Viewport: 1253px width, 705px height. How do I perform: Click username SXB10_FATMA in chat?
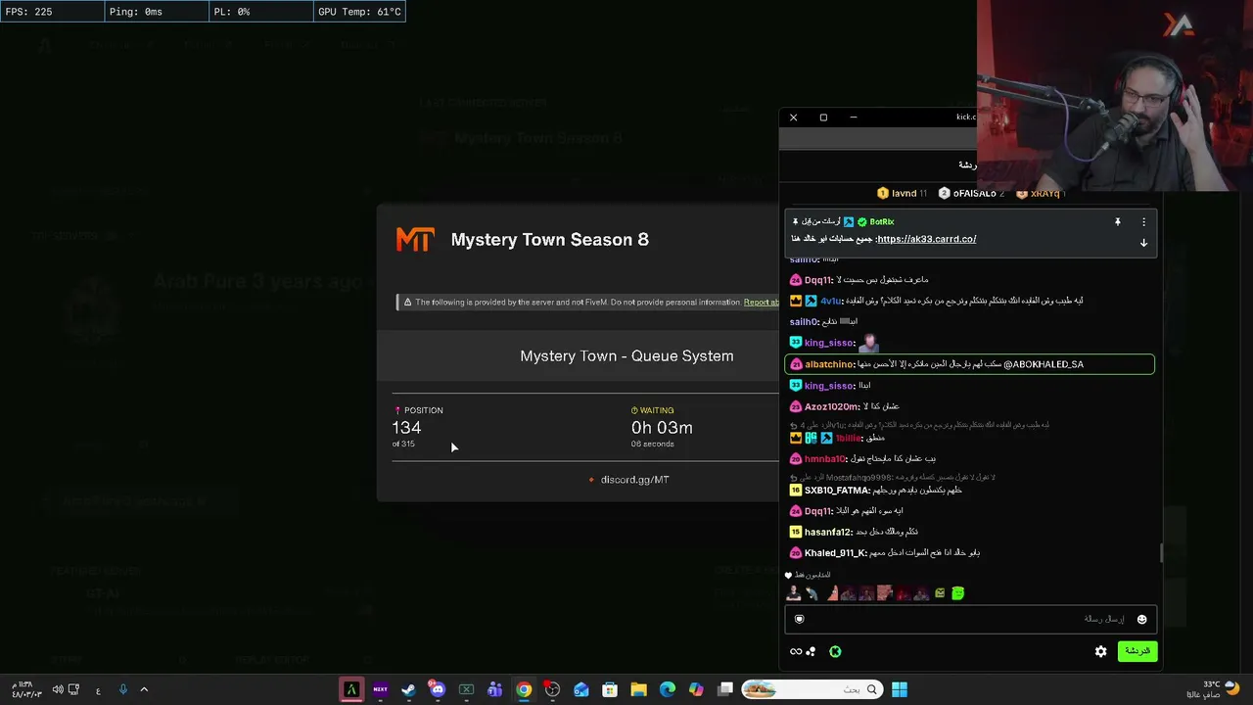[x=837, y=491]
